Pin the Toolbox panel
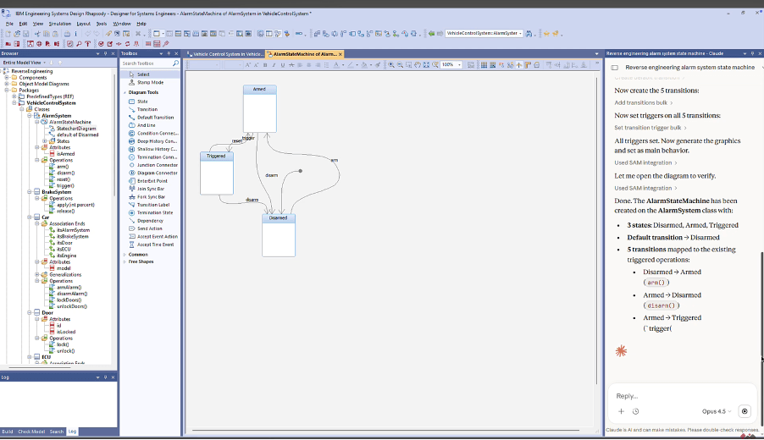764x440 pixels. point(169,53)
